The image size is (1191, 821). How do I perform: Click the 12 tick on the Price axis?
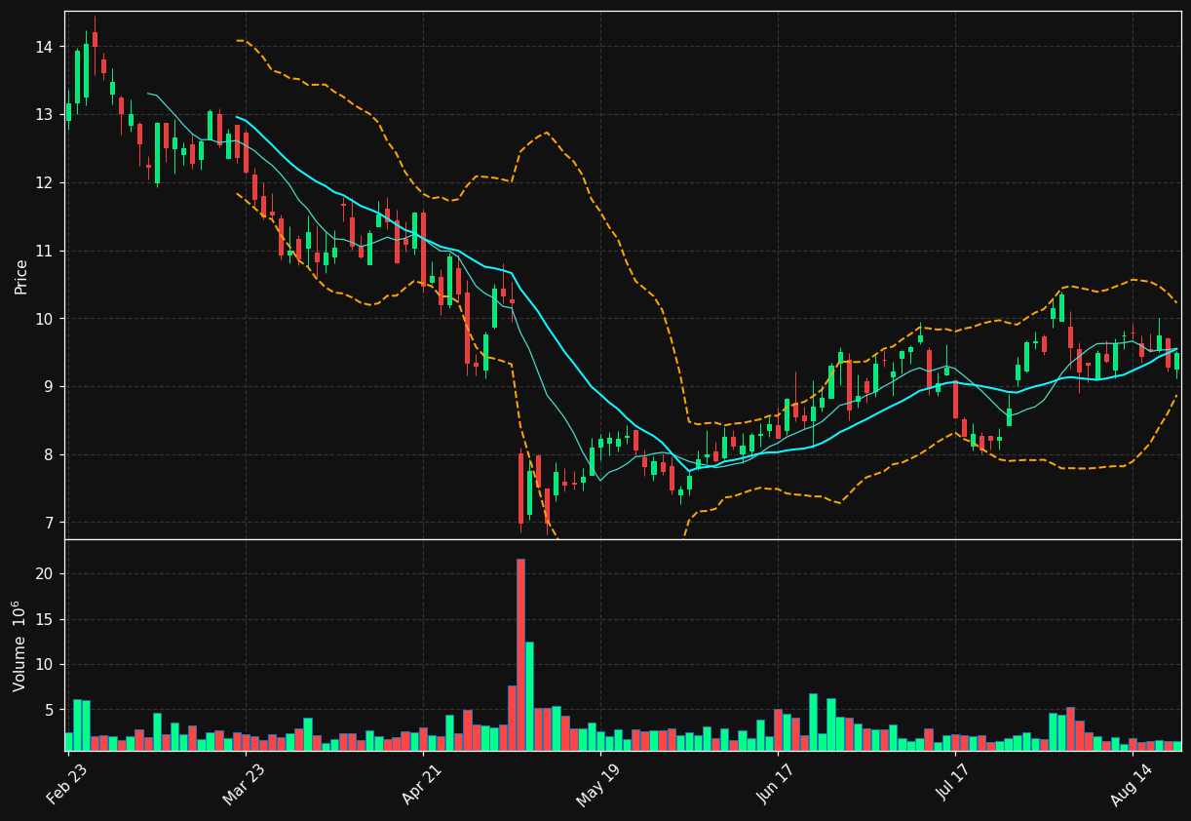[x=44, y=182]
